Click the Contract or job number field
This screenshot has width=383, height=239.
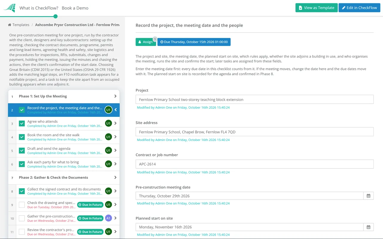pyautogui.click(x=255, y=164)
